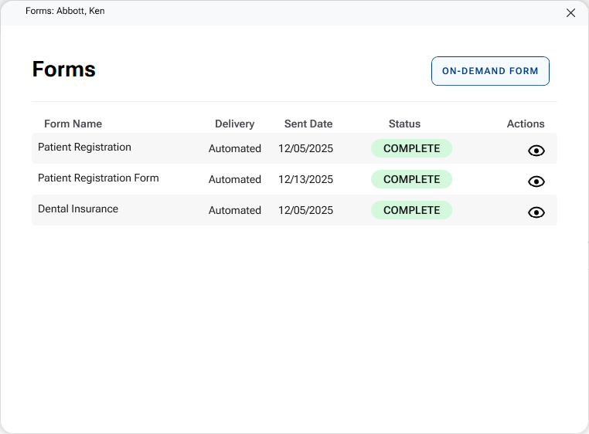This screenshot has width=589, height=434.
Task: Click the 12/13/2025 sent date
Action: 305,179
